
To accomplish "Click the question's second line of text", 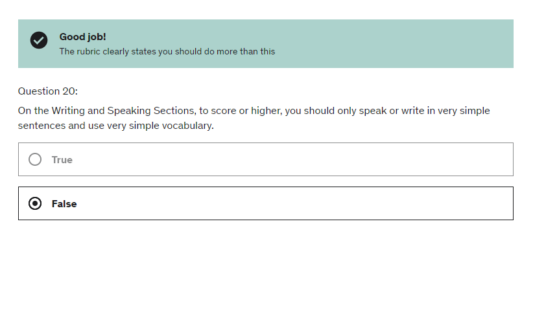I will pos(115,126).
